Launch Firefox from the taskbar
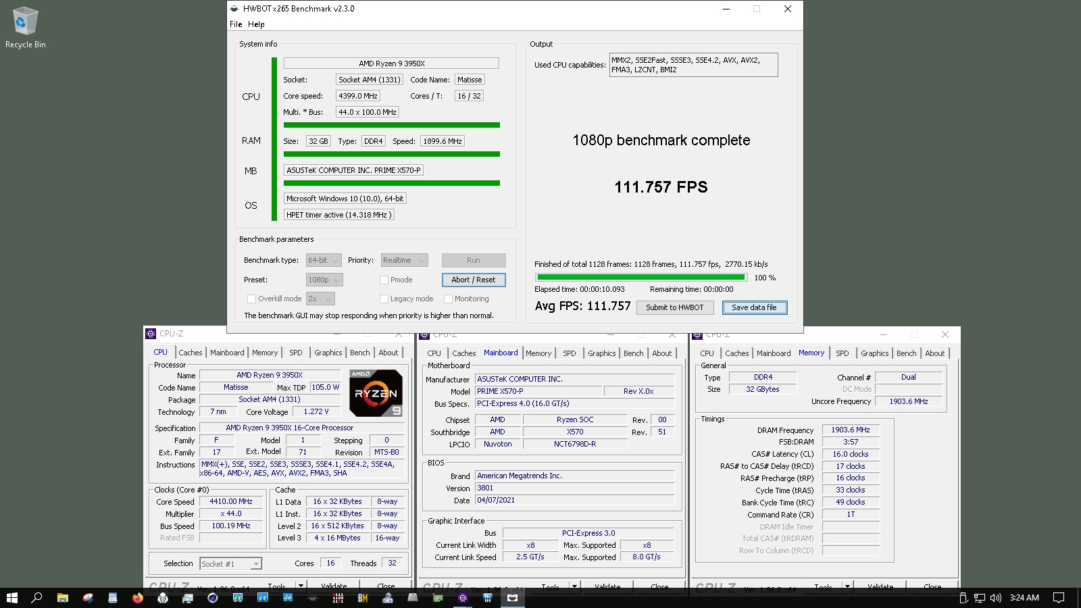The image size is (1081, 608). 138,598
